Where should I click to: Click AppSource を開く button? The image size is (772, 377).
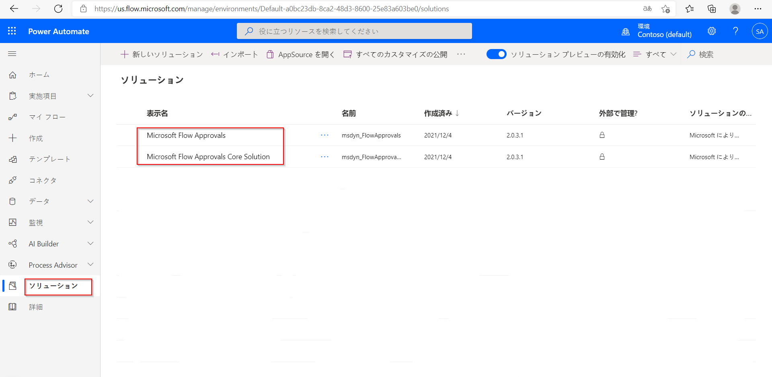(300, 54)
